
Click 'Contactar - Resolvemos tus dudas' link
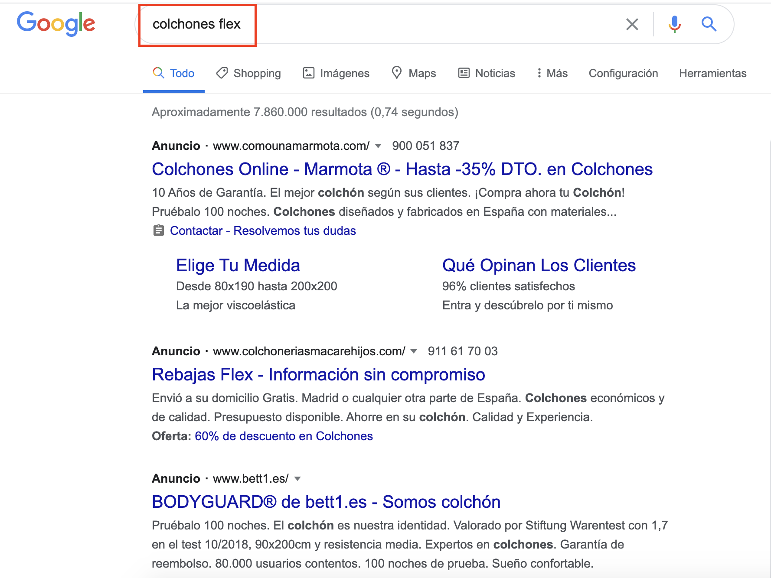[x=263, y=231]
